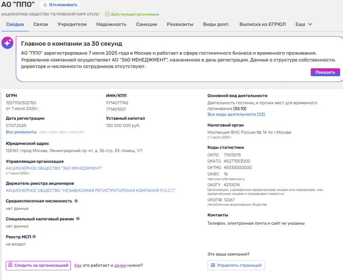Click help icon beside Среднесписочная численность
This screenshot has height=280, width=343.
[76, 201]
